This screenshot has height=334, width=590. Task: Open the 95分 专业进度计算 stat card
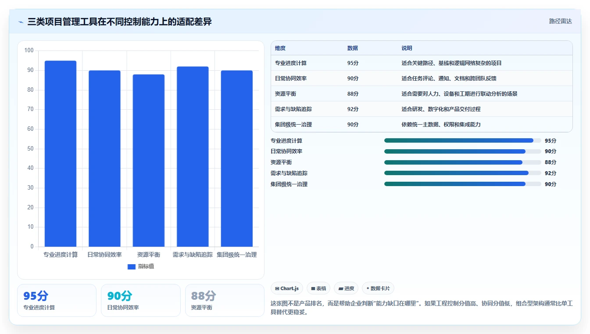coord(57,300)
